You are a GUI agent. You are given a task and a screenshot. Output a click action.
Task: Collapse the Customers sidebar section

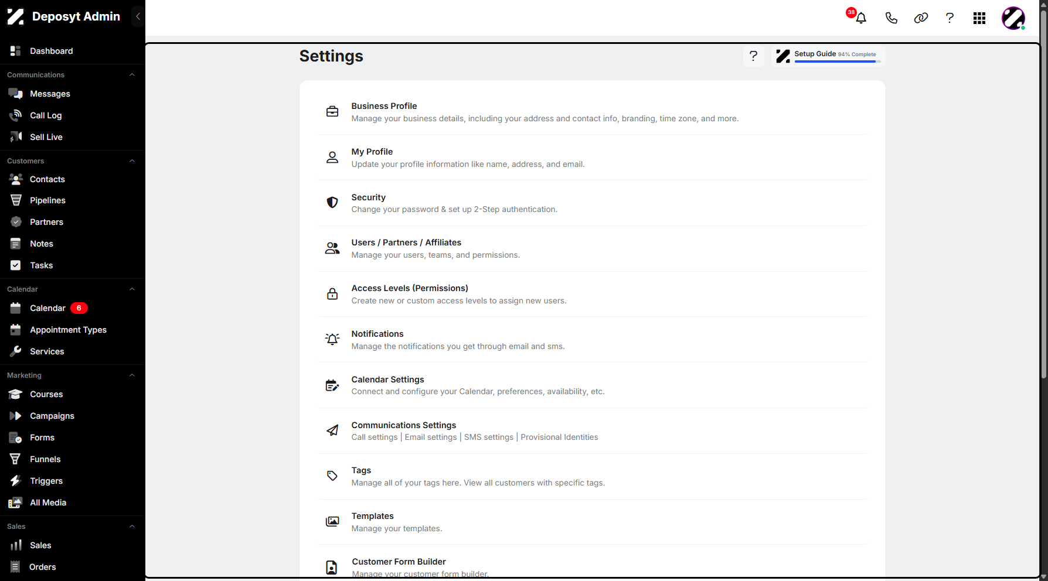(x=132, y=161)
